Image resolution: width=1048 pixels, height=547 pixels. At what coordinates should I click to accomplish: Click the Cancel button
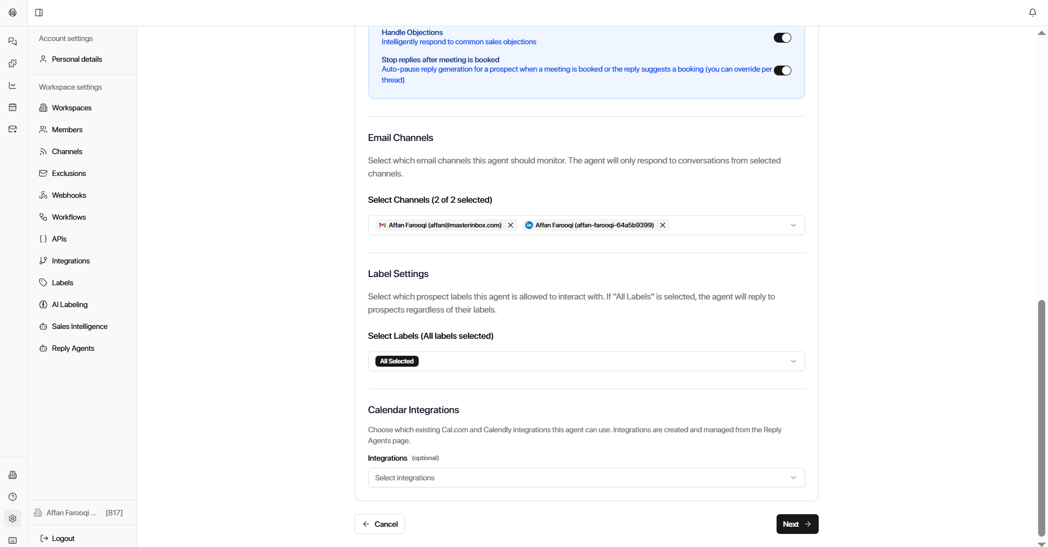(x=380, y=524)
